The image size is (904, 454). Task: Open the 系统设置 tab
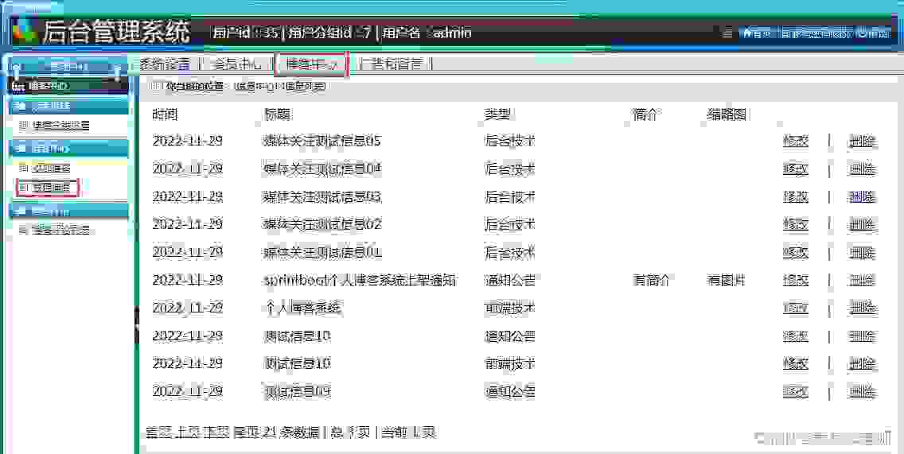(164, 64)
